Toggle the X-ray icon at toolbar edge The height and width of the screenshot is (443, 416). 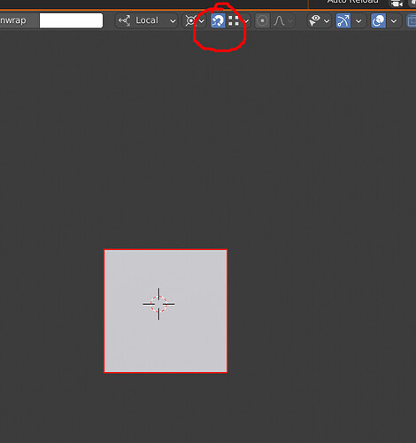pos(412,21)
